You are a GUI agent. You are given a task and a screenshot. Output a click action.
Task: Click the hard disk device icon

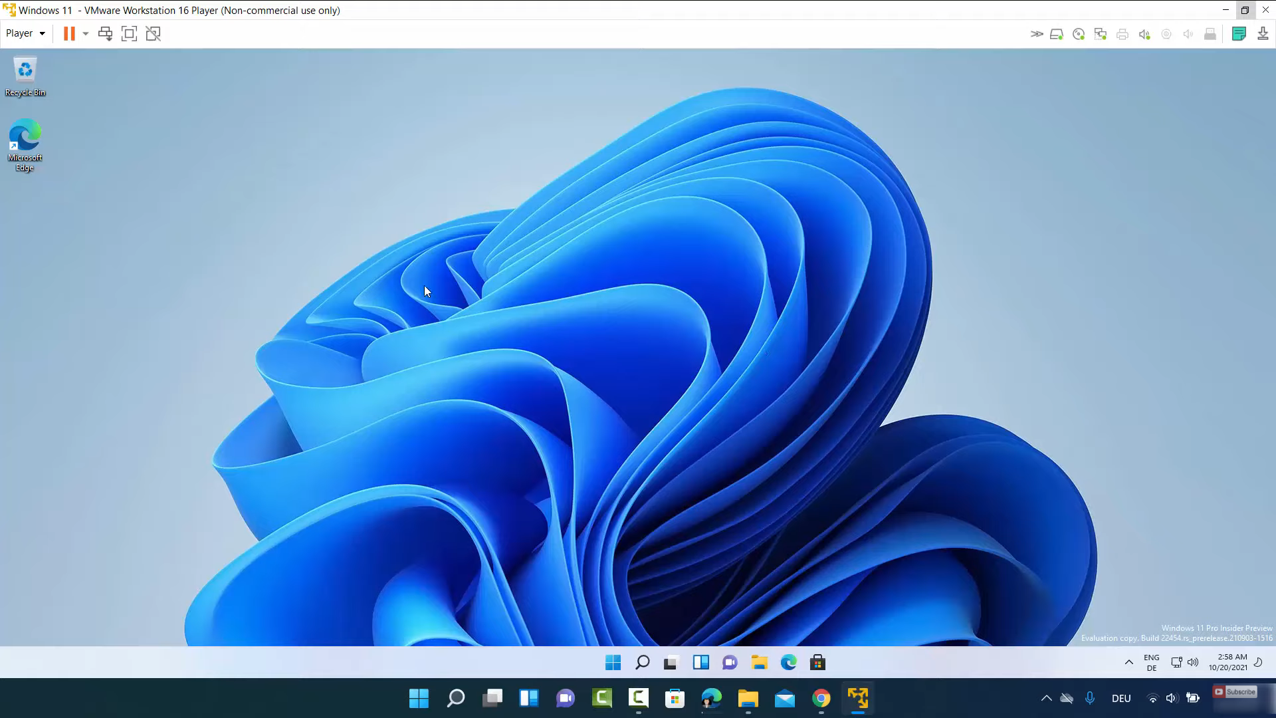[1056, 34]
